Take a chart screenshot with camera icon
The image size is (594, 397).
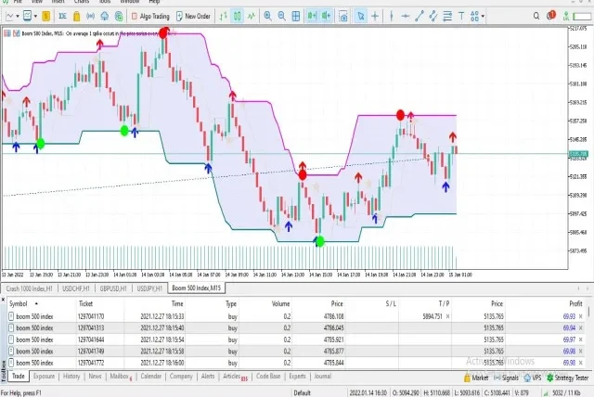pos(343,17)
